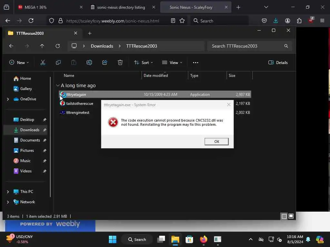Viewport: 330px width, 247px height.
Task: Open Documents in the navigation pane
Action: 30,140
